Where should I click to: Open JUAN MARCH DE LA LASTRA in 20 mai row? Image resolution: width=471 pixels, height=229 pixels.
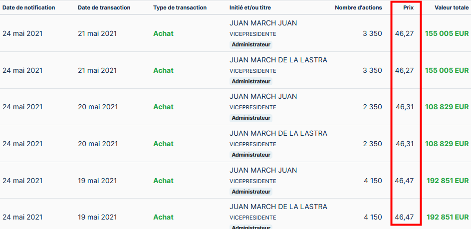(x=278, y=133)
